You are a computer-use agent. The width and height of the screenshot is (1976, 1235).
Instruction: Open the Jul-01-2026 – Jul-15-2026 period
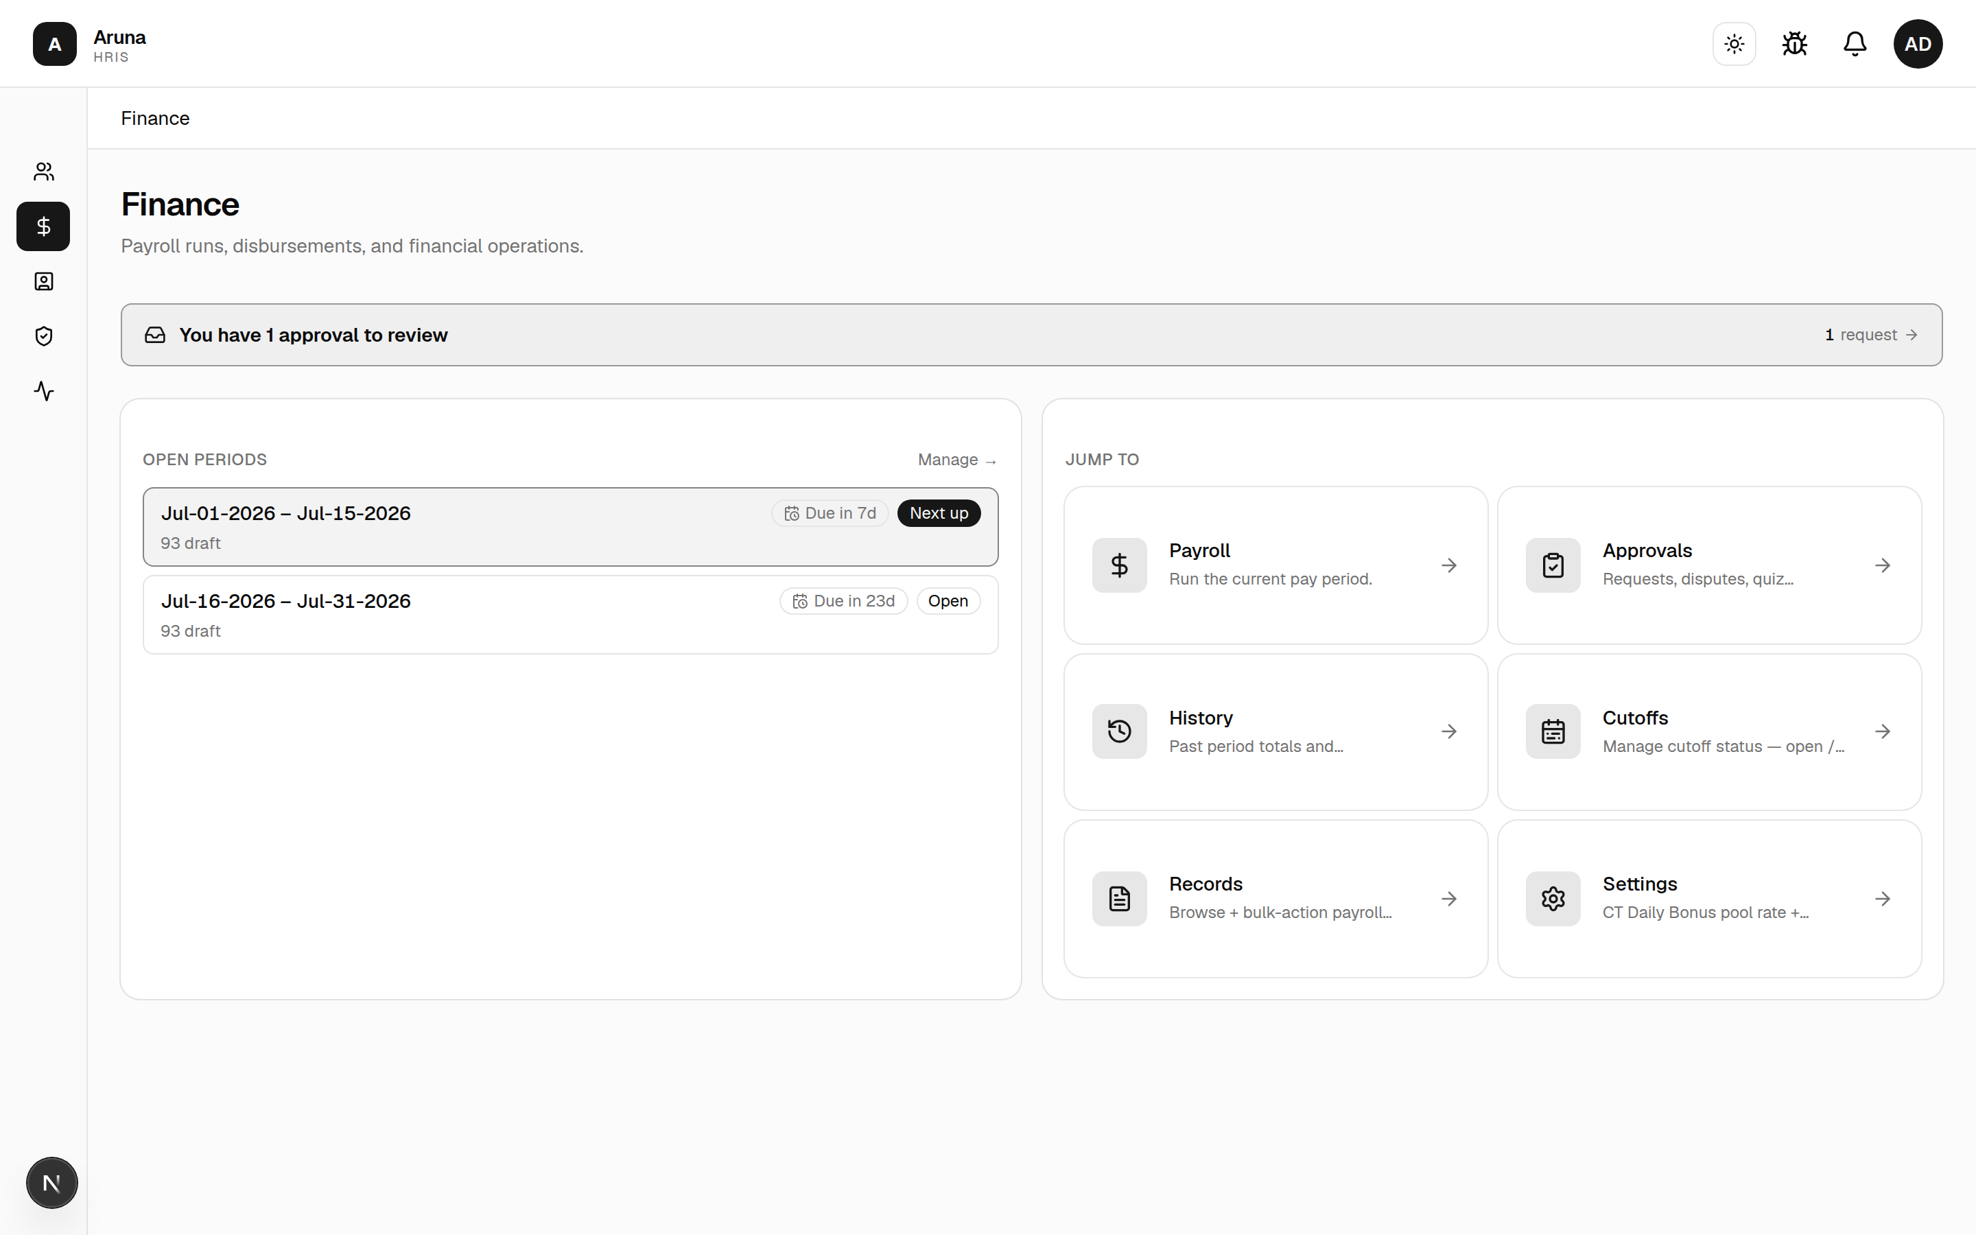(x=571, y=527)
